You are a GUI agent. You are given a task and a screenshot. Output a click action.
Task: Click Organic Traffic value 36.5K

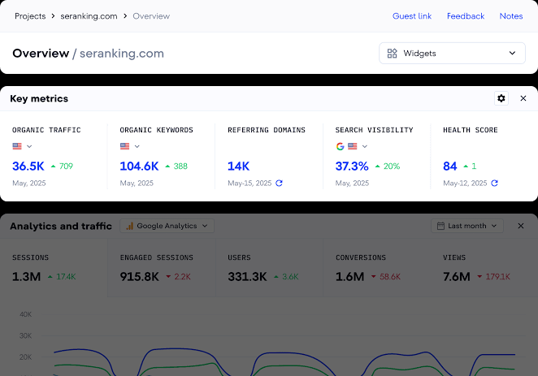tap(28, 166)
